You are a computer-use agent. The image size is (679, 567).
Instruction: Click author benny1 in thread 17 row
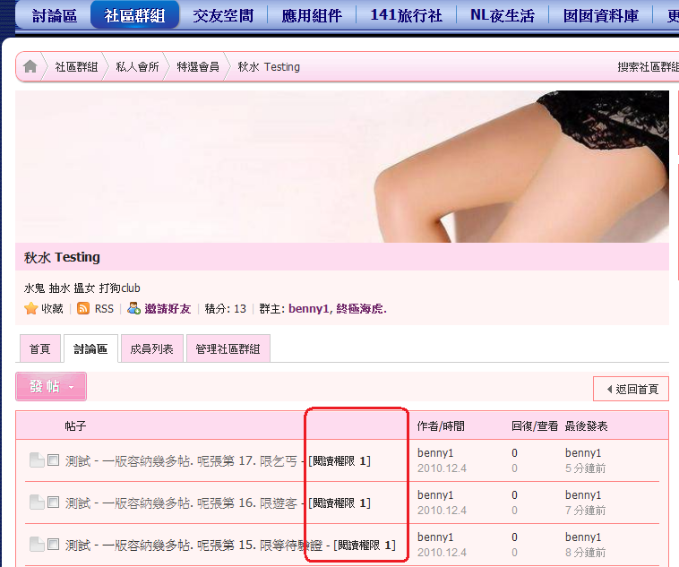[435, 452]
